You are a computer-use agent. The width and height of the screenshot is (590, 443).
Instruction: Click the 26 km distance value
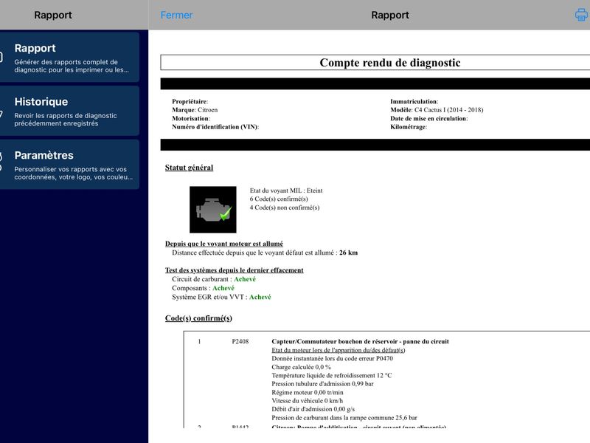click(x=348, y=253)
